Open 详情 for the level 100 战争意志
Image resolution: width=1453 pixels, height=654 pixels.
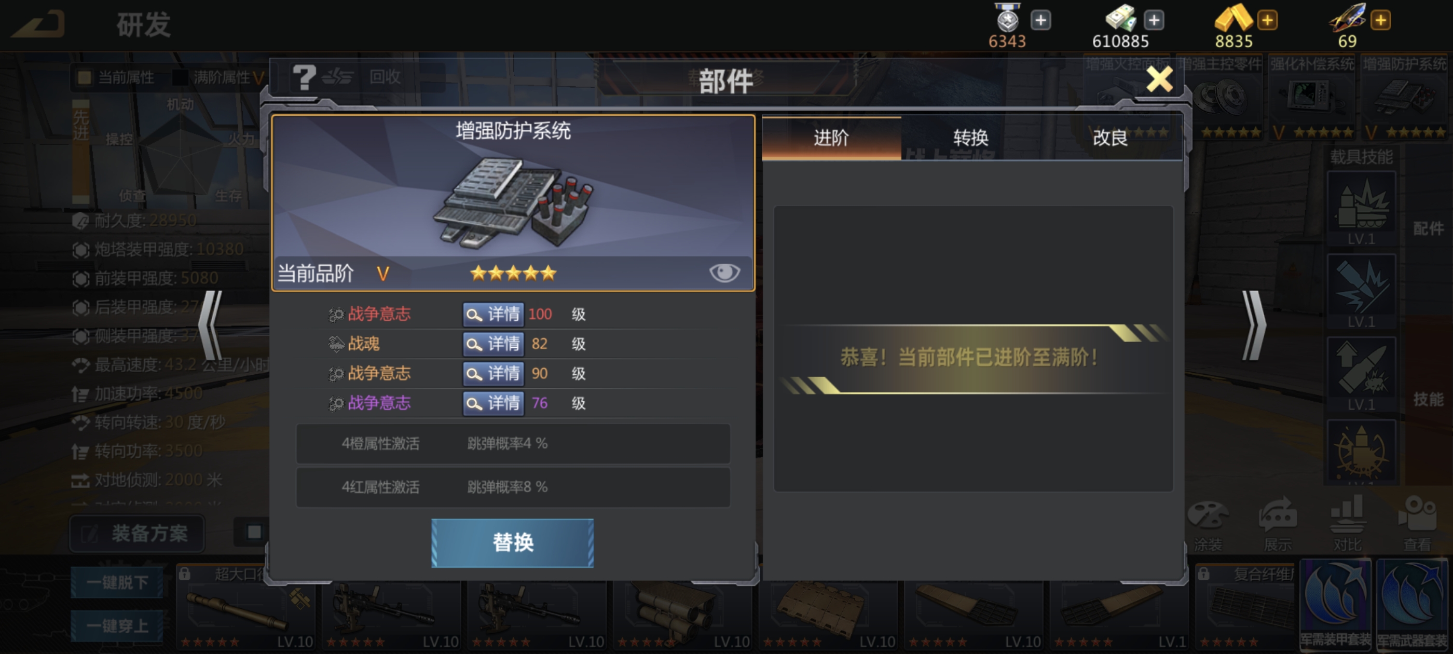point(494,315)
